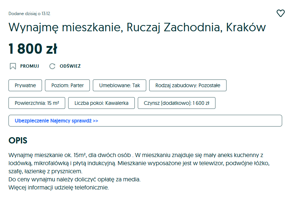This screenshot has width=291, height=199.
Task: Click the description paragraph about aneks kuchenny
Action: point(136,163)
